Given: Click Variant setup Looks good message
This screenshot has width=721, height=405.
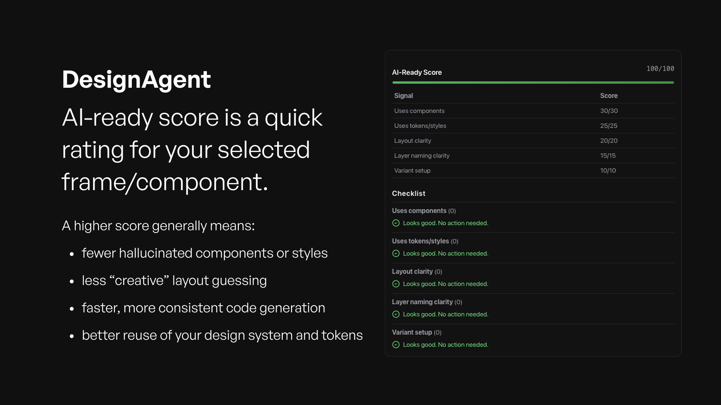Looking at the screenshot, I should 445,345.
